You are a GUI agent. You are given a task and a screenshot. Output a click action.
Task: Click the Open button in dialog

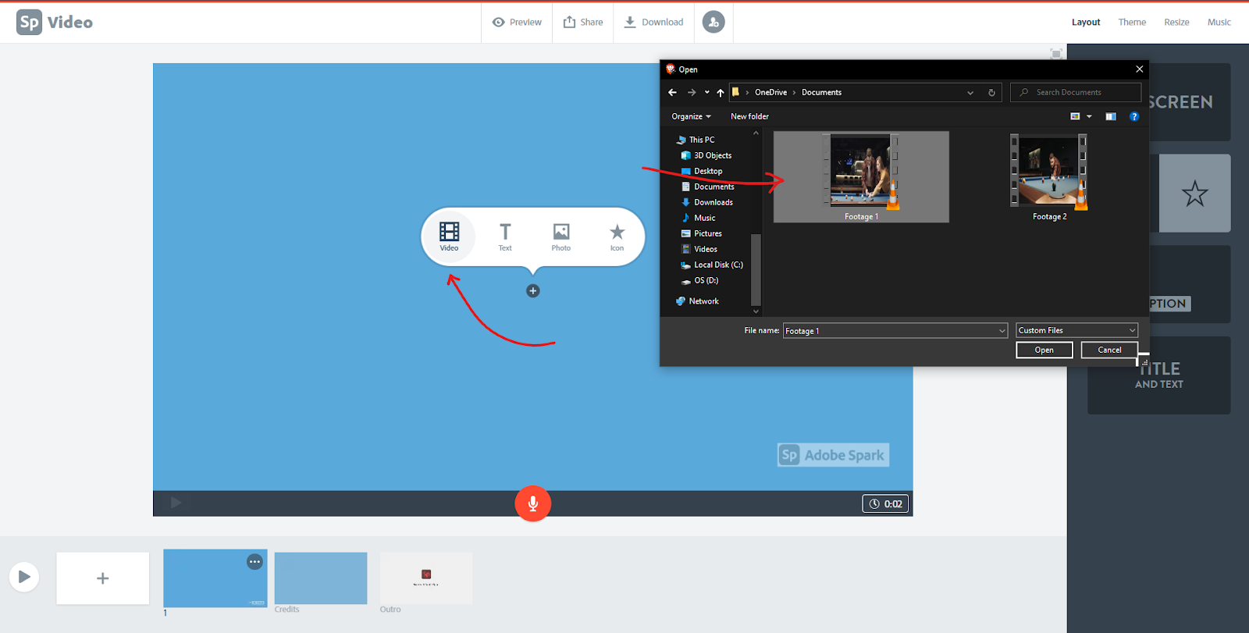1044,350
